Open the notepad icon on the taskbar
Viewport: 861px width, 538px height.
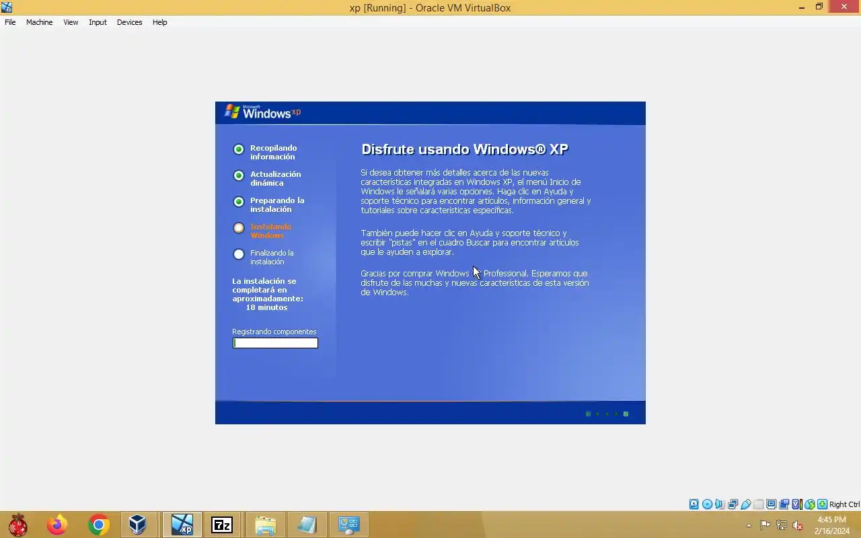coord(307,525)
